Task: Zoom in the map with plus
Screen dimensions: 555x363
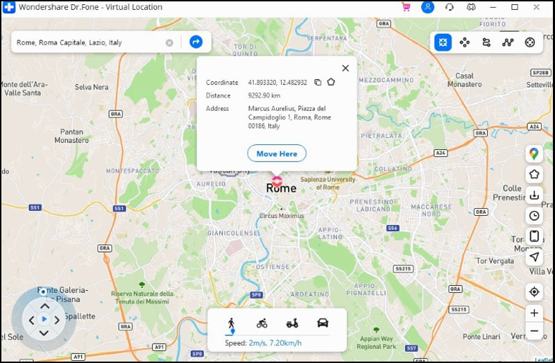Action: 534,313
